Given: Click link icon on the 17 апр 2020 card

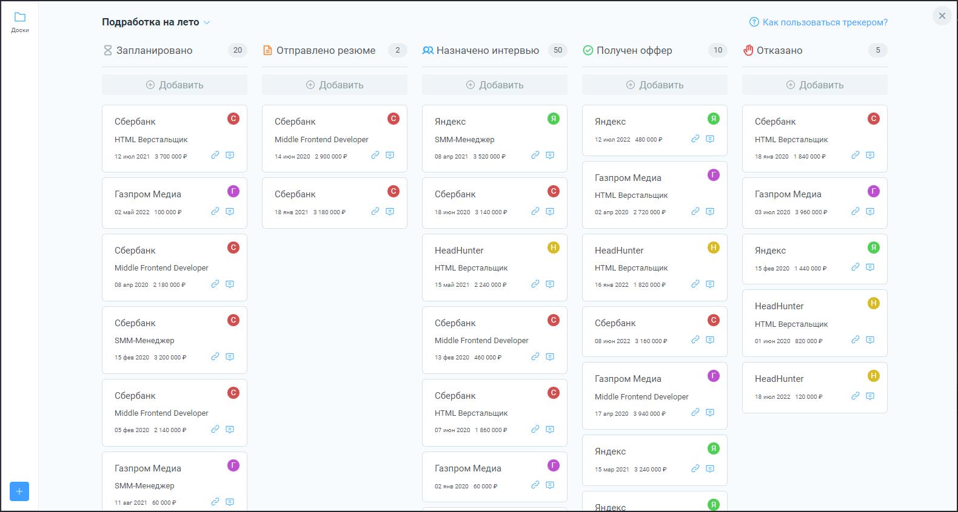Looking at the screenshot, I should 695,413.
